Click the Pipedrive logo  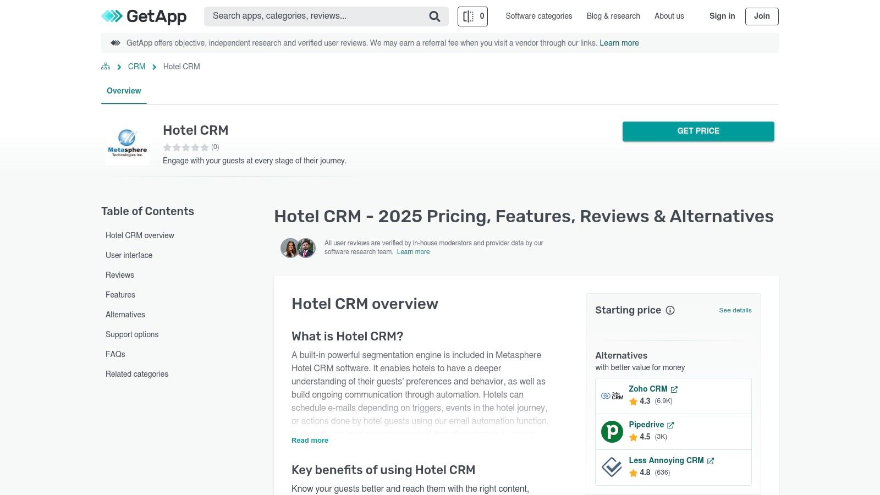[x=612, y=432]
